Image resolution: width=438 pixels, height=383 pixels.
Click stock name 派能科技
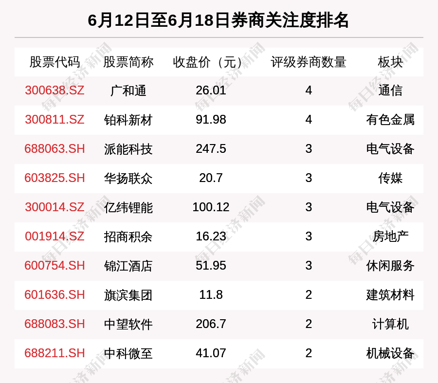click(x=128, y=149)
